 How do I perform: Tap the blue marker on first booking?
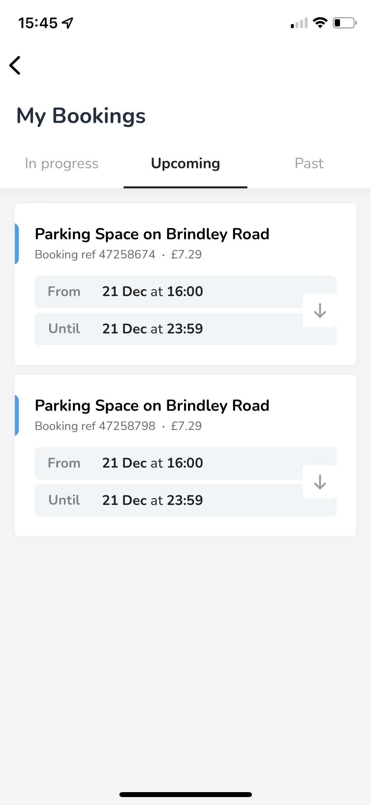17,244
